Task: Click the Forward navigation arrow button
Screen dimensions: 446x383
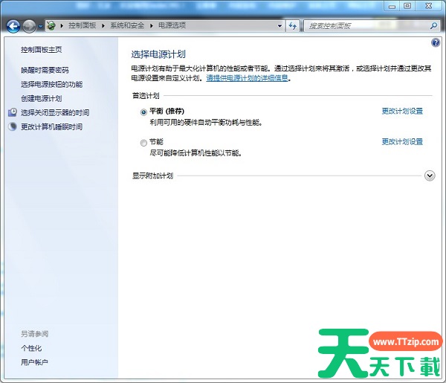Action: pos(29,26)
